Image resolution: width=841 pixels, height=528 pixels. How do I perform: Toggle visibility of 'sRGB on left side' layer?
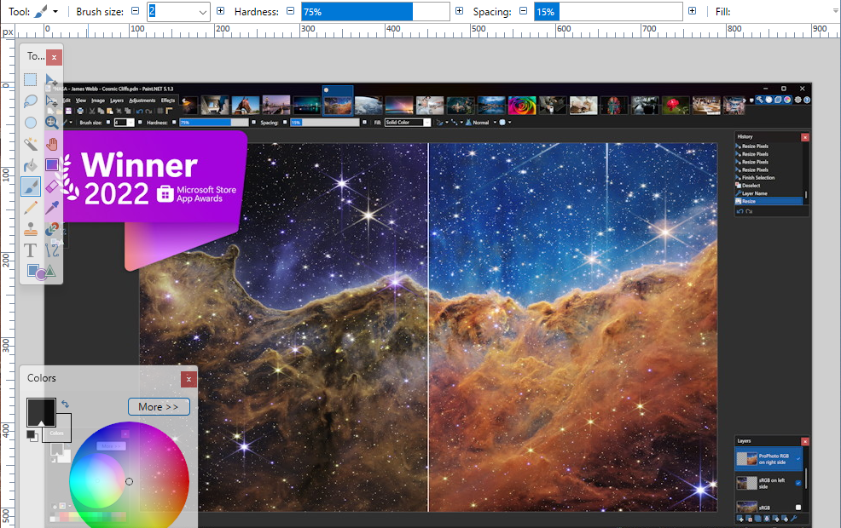798,483
